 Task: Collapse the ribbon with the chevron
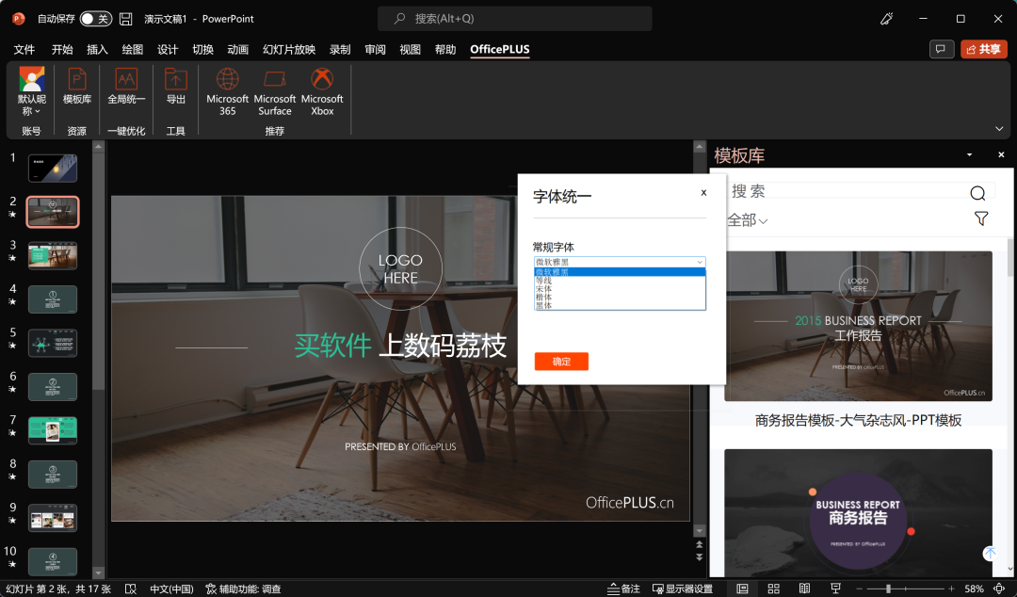999,129
